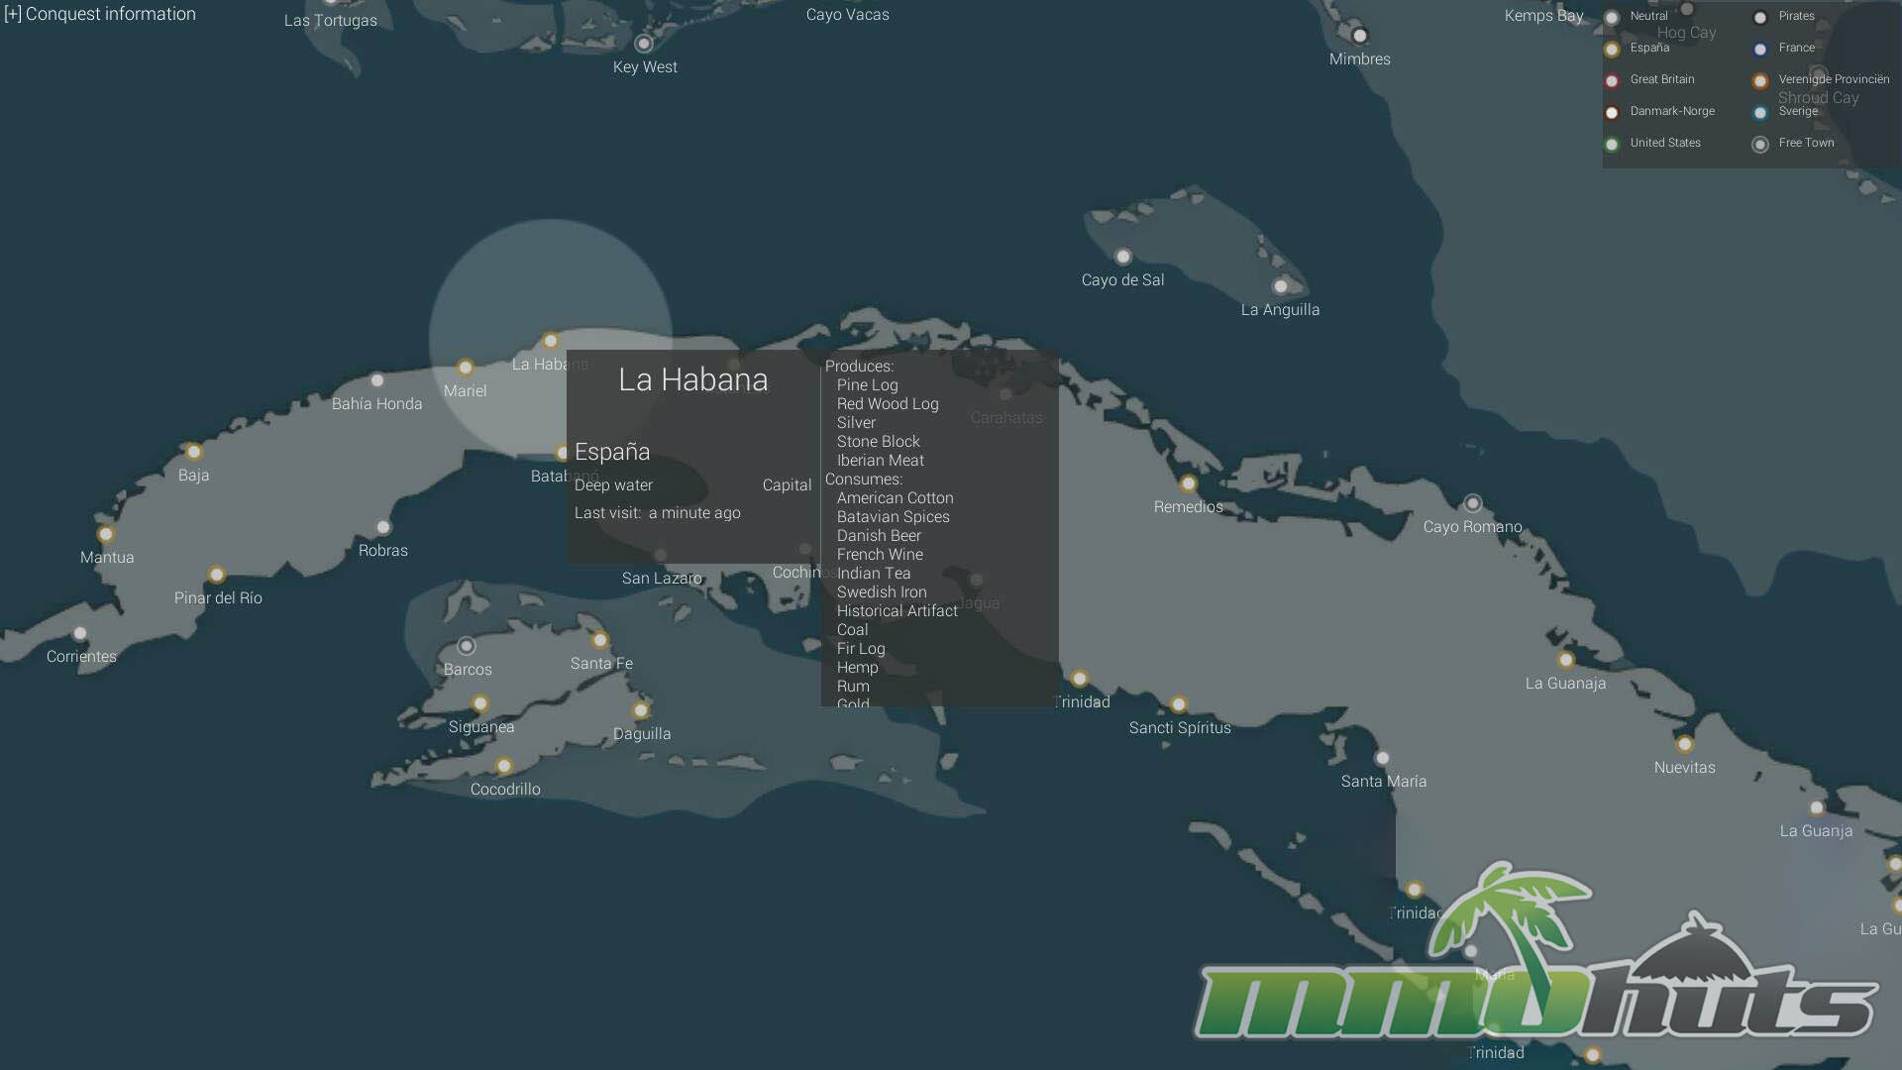
Task: Click the Mimbres port marker
Action: (1360, 36)
